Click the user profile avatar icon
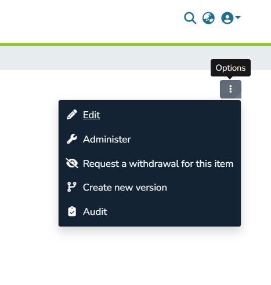Viewport: 271px width, 285px height. tap(227, 18)
